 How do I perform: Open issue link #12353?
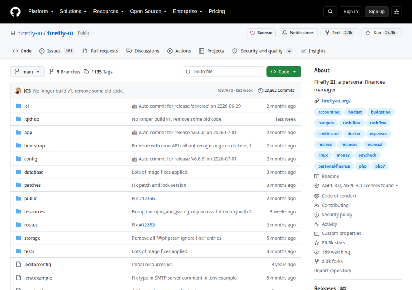146,225
